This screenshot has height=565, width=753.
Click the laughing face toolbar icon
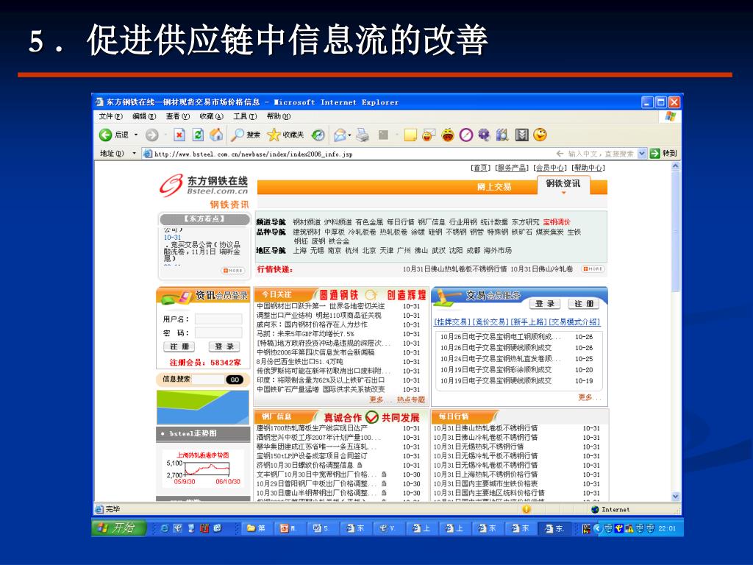tap(448, 135)
